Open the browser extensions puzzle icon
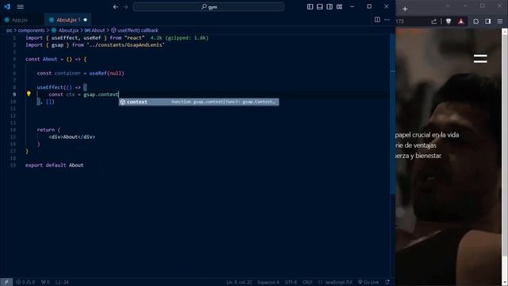 point(475,21)
